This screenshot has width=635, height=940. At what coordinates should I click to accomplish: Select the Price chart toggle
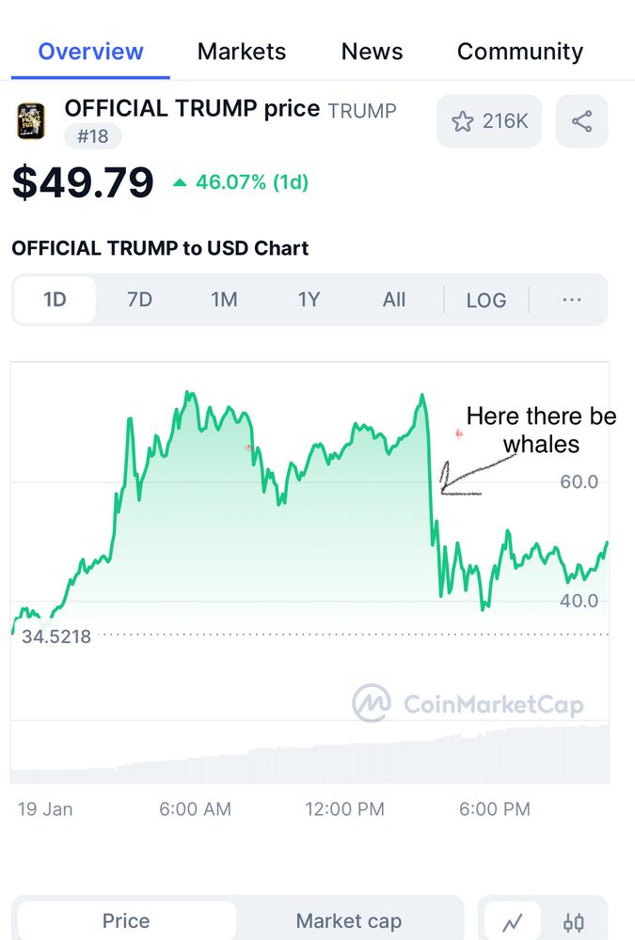pos(126,920)
